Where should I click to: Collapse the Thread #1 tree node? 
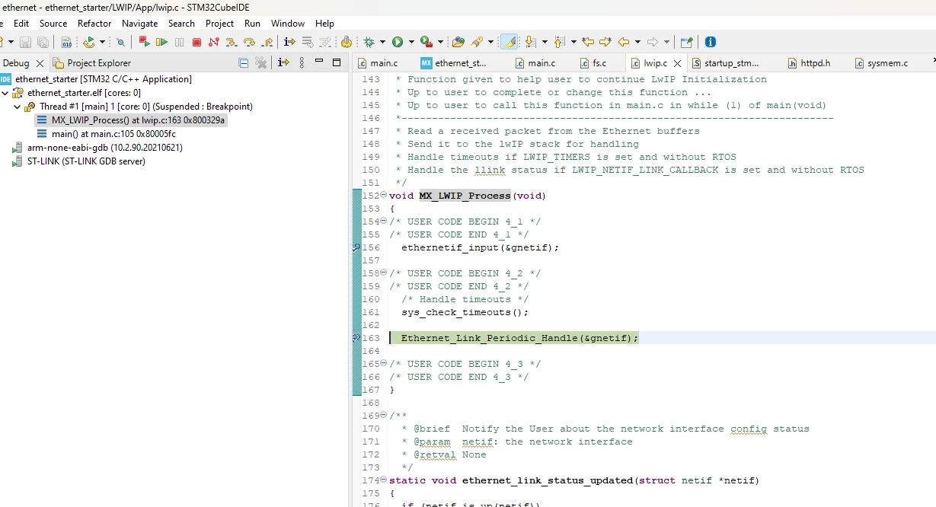(18, 107)
